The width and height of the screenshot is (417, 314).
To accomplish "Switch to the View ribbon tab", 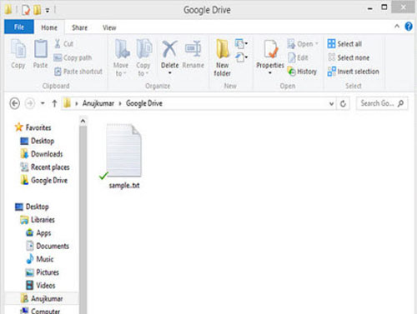I will coord(109,27).
